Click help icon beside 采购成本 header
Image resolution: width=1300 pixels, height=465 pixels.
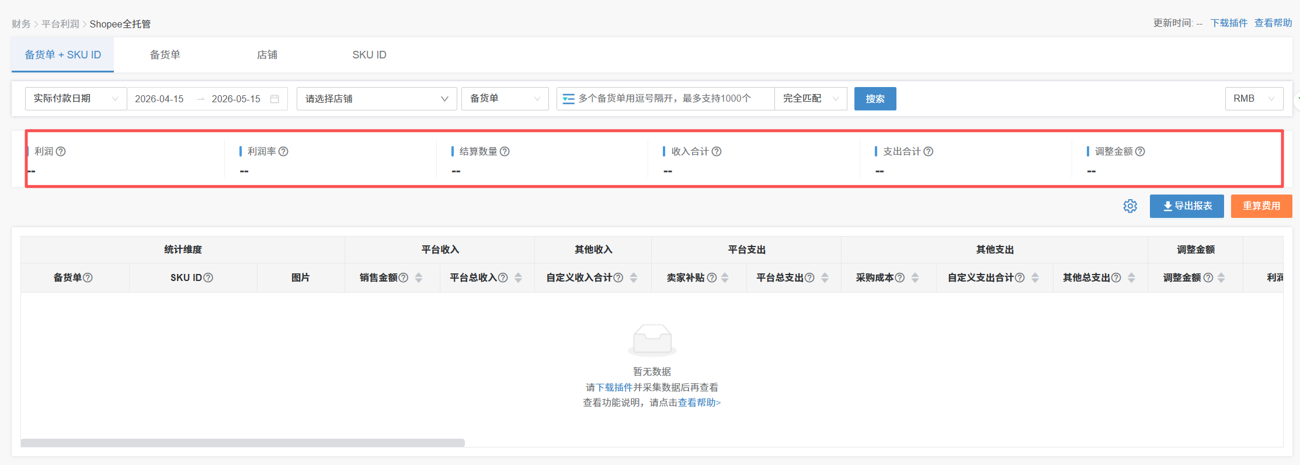click(x=900, y=277)
